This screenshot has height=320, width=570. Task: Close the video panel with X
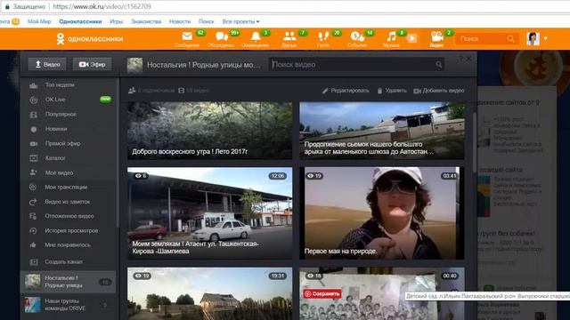[469, 58]
